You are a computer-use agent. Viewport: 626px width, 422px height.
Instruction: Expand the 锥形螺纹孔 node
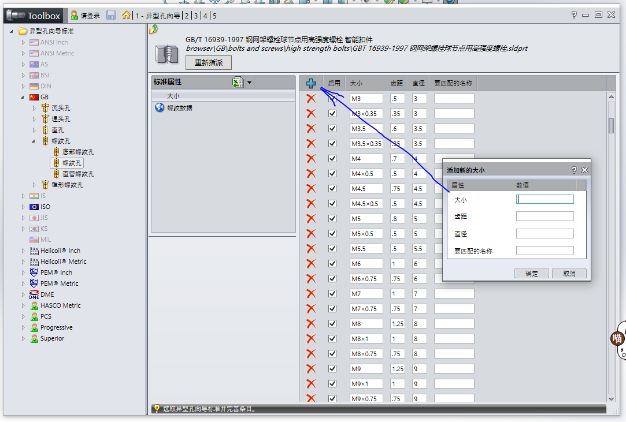[x=34, y=185]
